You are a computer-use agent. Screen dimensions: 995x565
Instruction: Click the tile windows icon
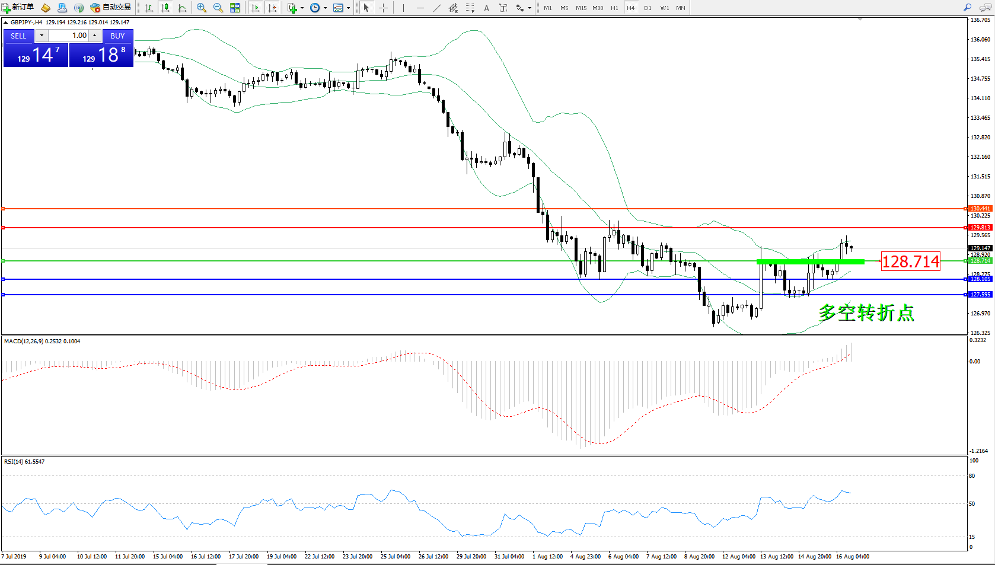(x=235, y=8)
